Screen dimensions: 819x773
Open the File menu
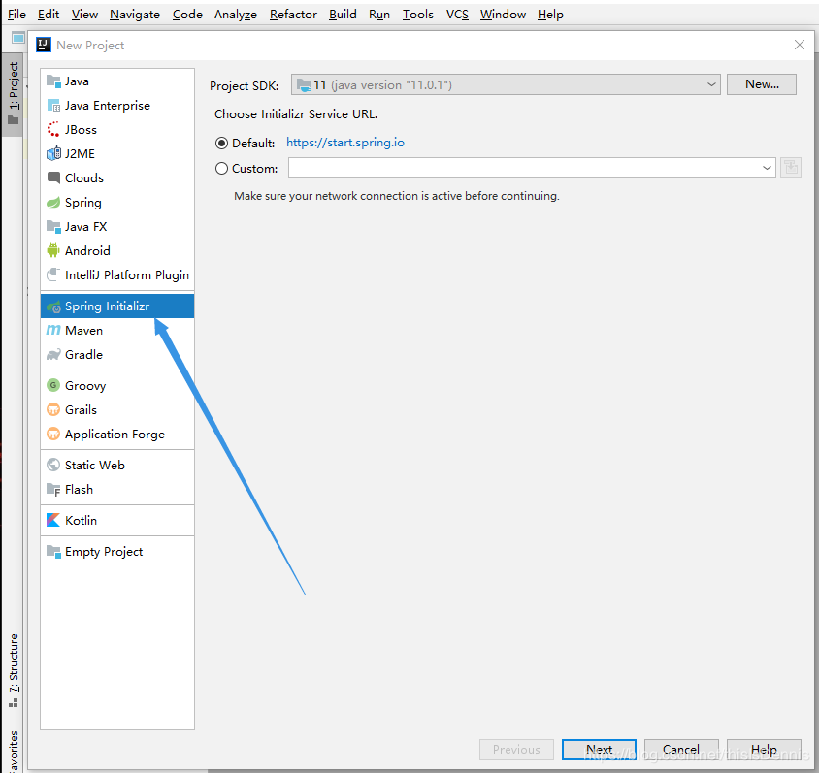[16, 15]
